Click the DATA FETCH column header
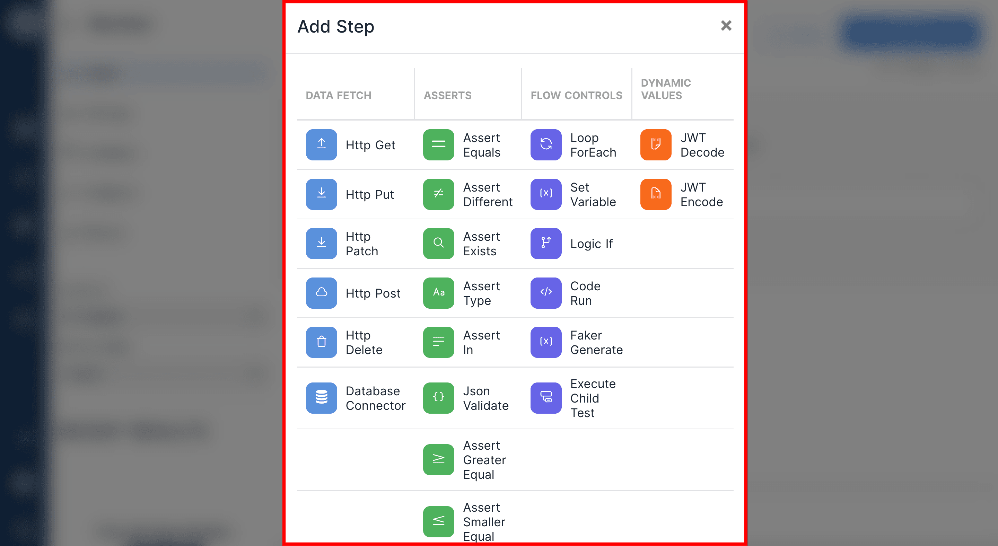The height and width of the screenshot is (546, 998). pyautogui.click(x=339, y=95)
